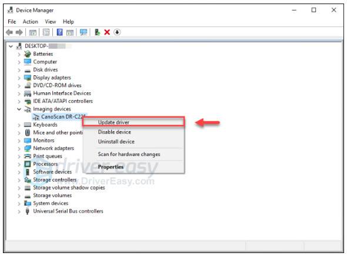Click the disable device down-arrow icon

[x=117, y=32]
